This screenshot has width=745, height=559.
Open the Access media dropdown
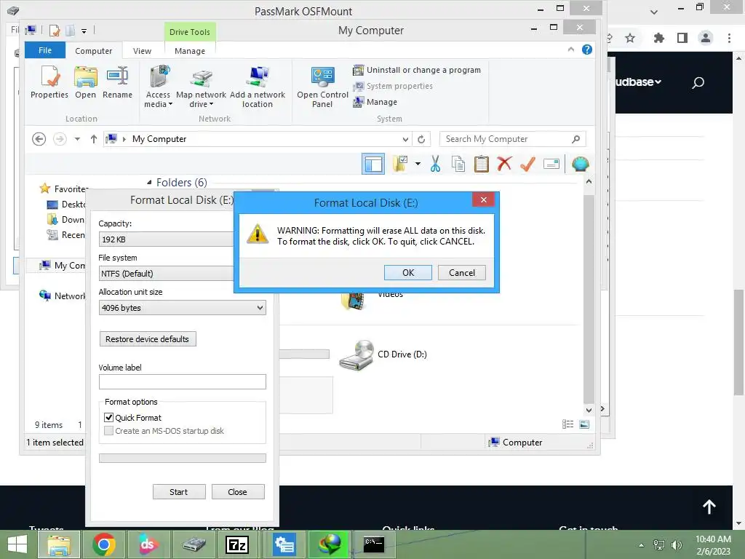tap(158, 87)
